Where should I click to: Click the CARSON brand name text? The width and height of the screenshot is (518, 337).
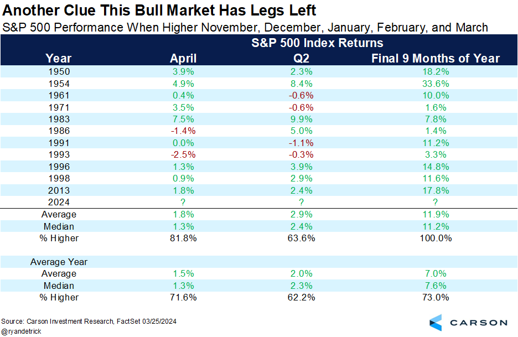pyautogui.click(x=478, y=323)
